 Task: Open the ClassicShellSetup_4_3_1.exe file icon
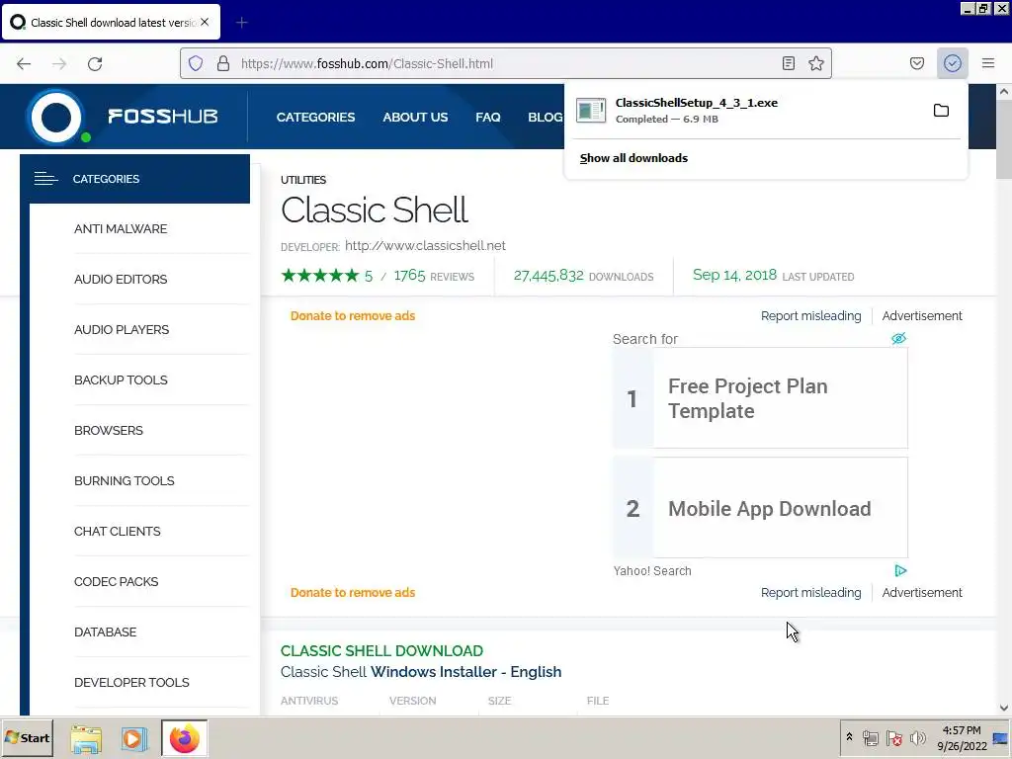click(x=591, y=111)
